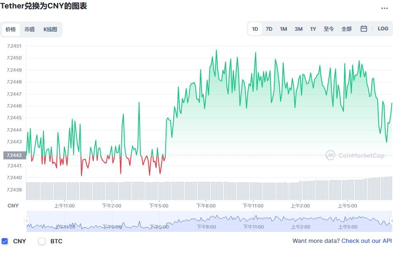The image size is (393, 253).
Task: Switch to the 市值 tab
Action: (x=30, y=30)
